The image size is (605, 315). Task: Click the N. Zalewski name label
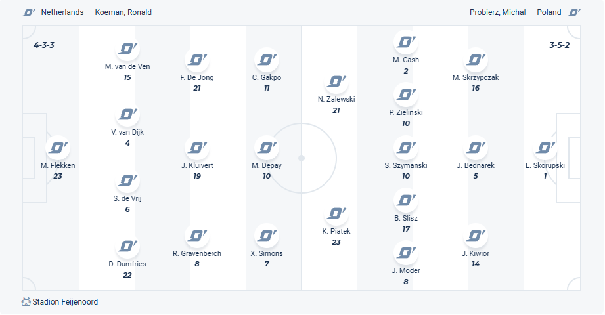coord(336,99)
